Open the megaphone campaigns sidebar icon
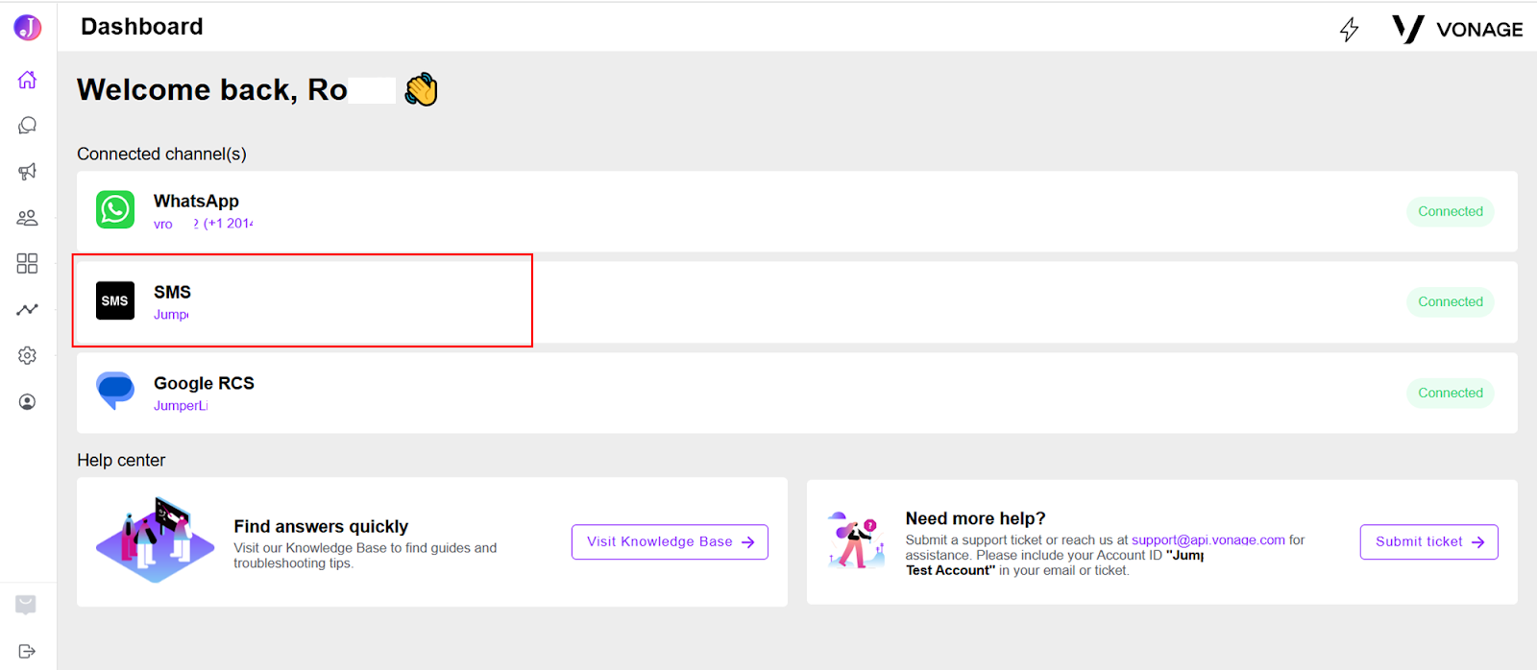The width and height of the screenshot is (1537, 670). (x=27, y=172)
